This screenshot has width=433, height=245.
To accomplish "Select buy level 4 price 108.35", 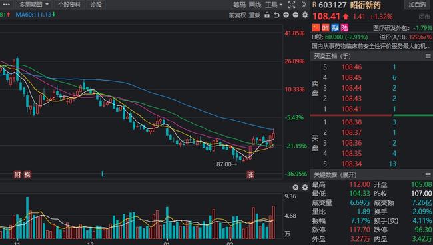I will 352,154.
